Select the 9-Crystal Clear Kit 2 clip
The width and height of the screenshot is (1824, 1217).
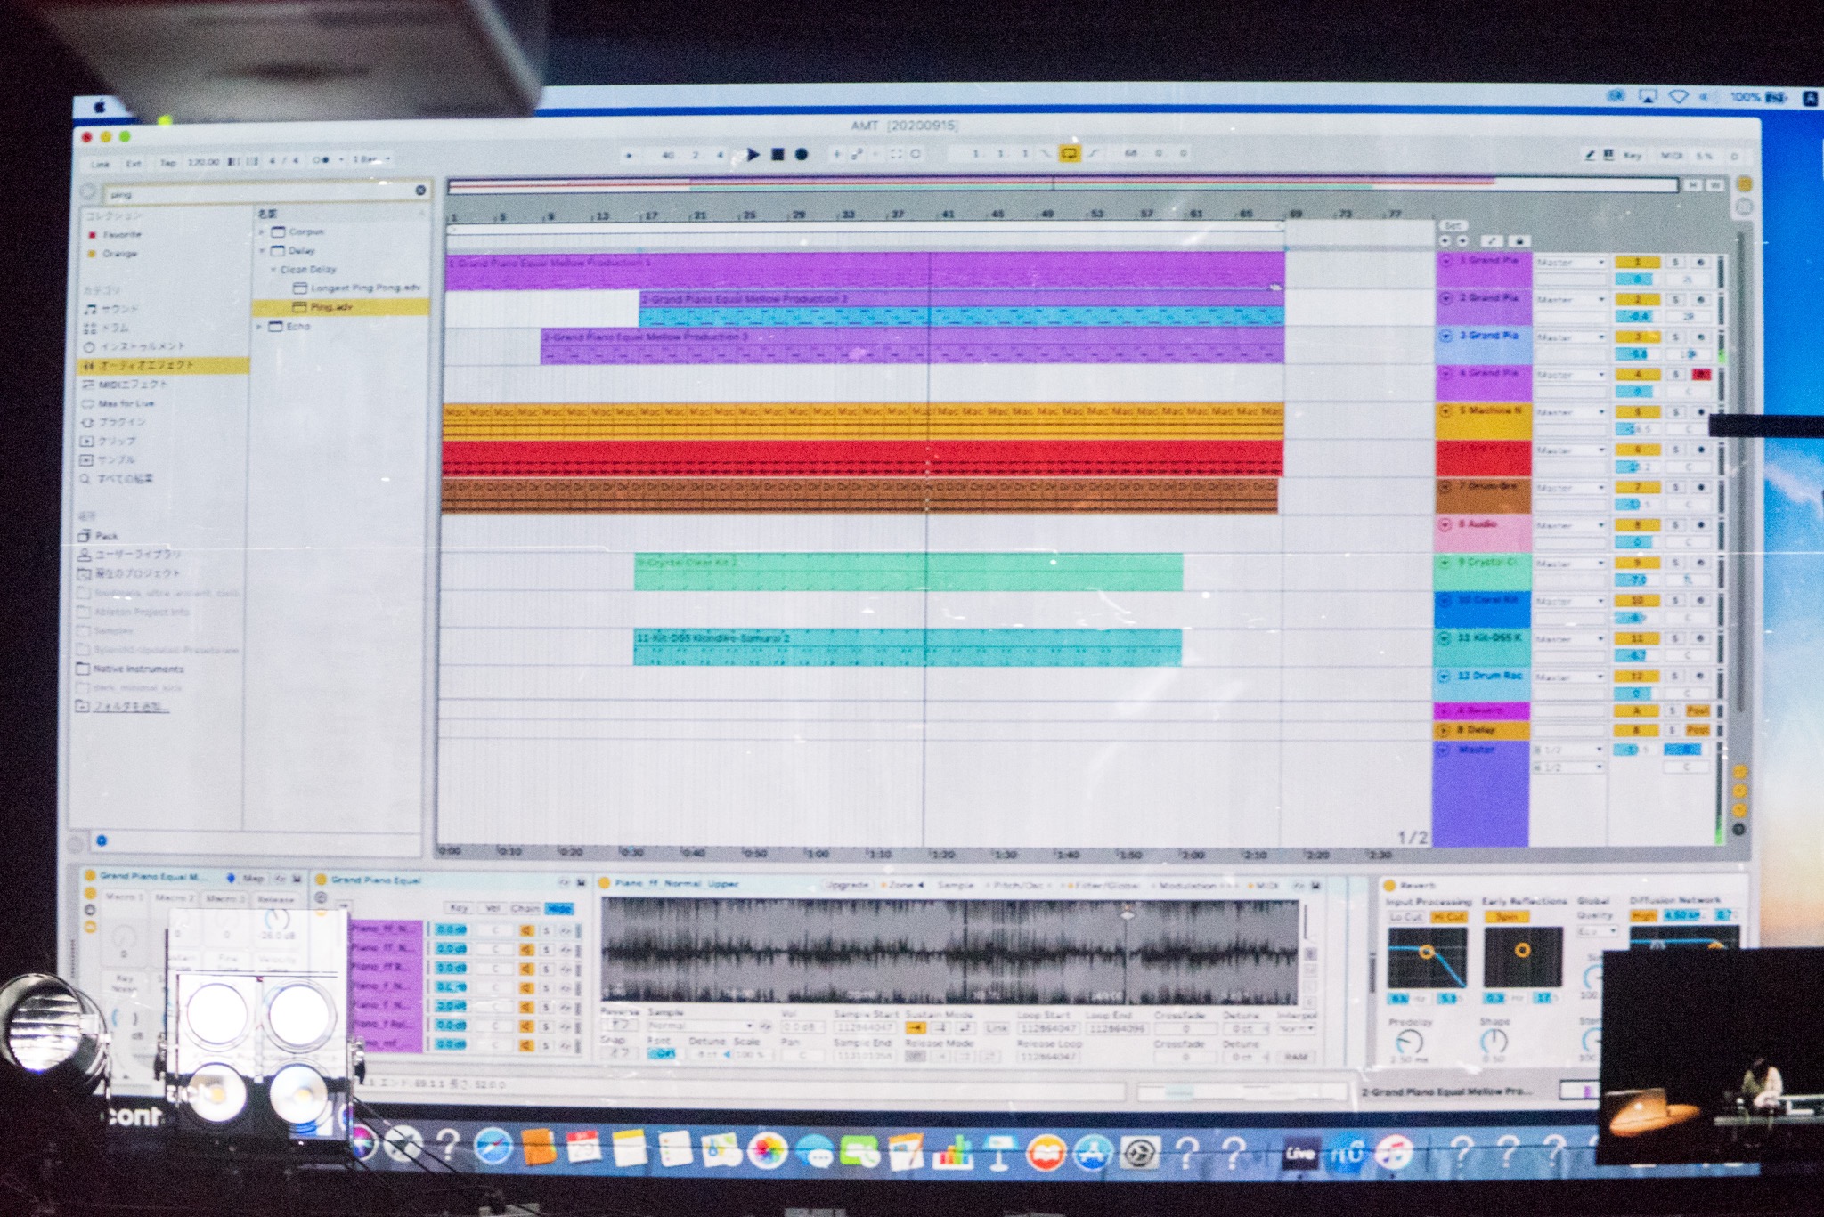point(908,572)
